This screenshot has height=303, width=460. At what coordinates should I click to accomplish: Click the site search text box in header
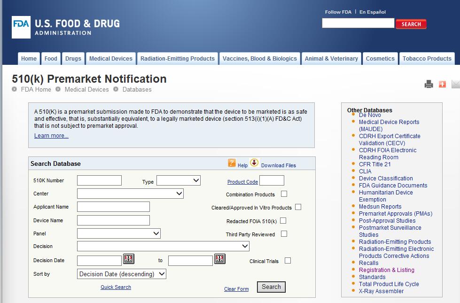(358, 23)
